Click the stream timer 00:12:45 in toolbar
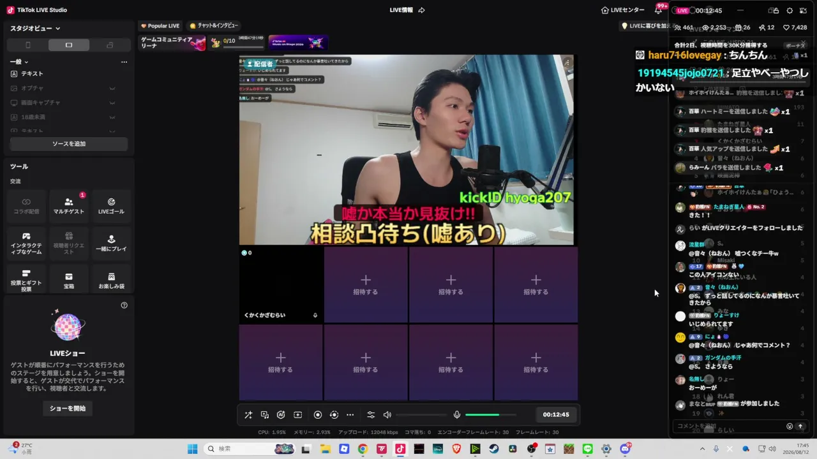Viewport: 817px width, 459px height. (556, 415)
